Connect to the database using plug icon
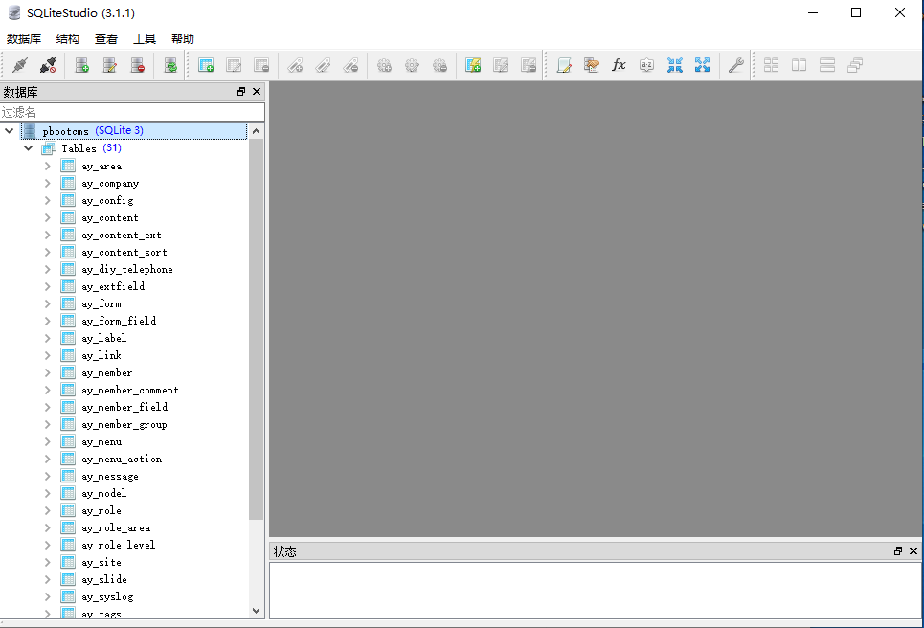 pyautogui.click(x=20, y=65)
